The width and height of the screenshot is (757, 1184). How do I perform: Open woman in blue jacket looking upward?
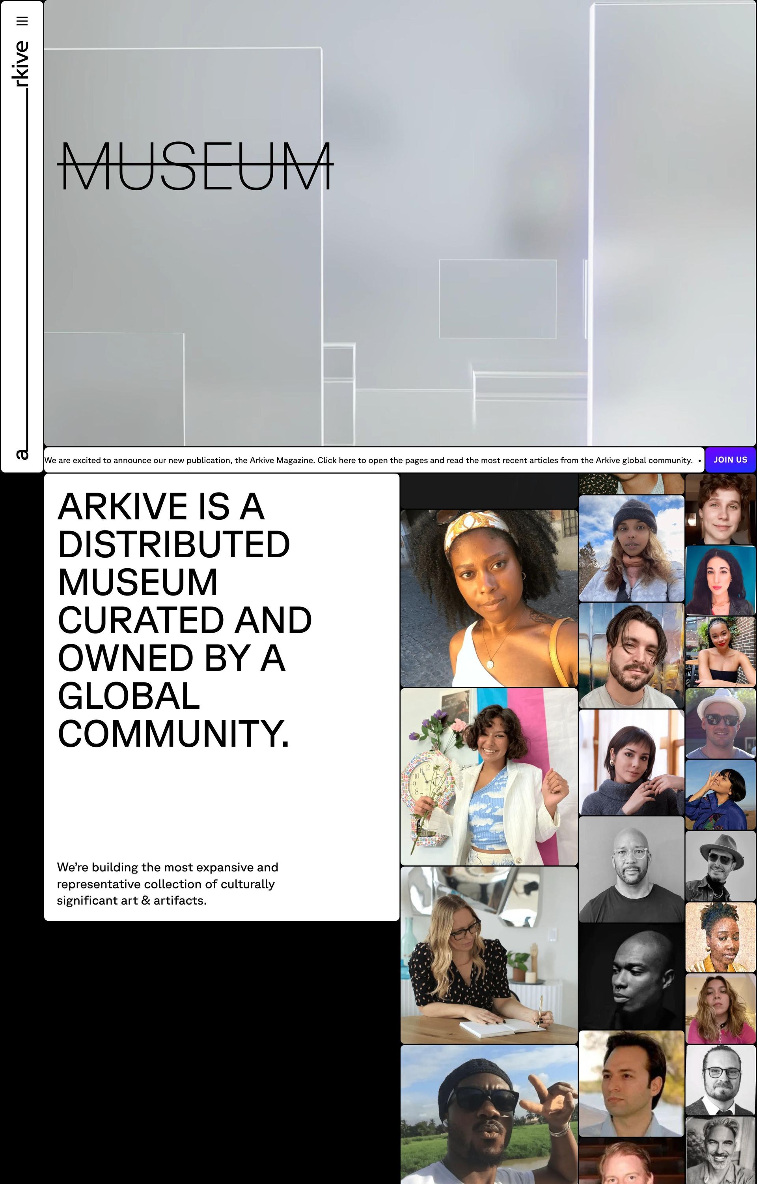click(720, 794)
